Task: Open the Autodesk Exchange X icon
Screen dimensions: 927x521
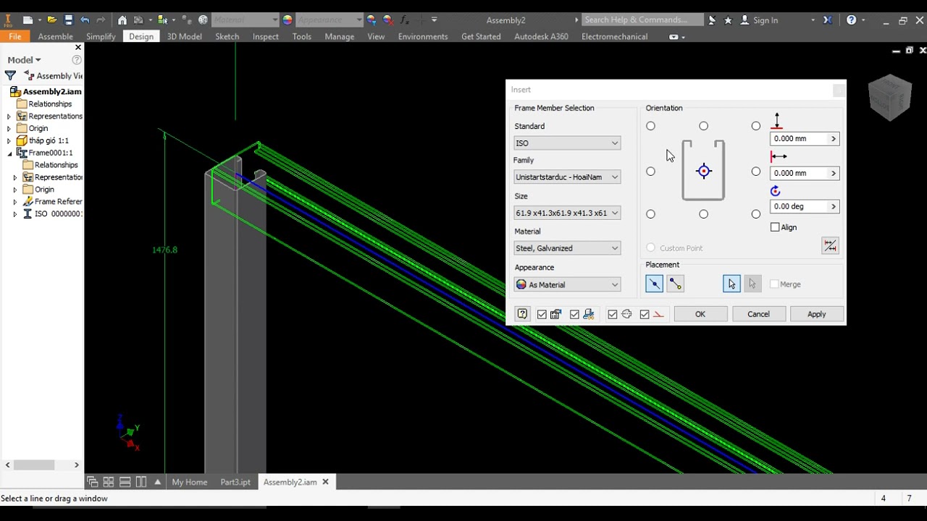Action: [x=828, y=20]
